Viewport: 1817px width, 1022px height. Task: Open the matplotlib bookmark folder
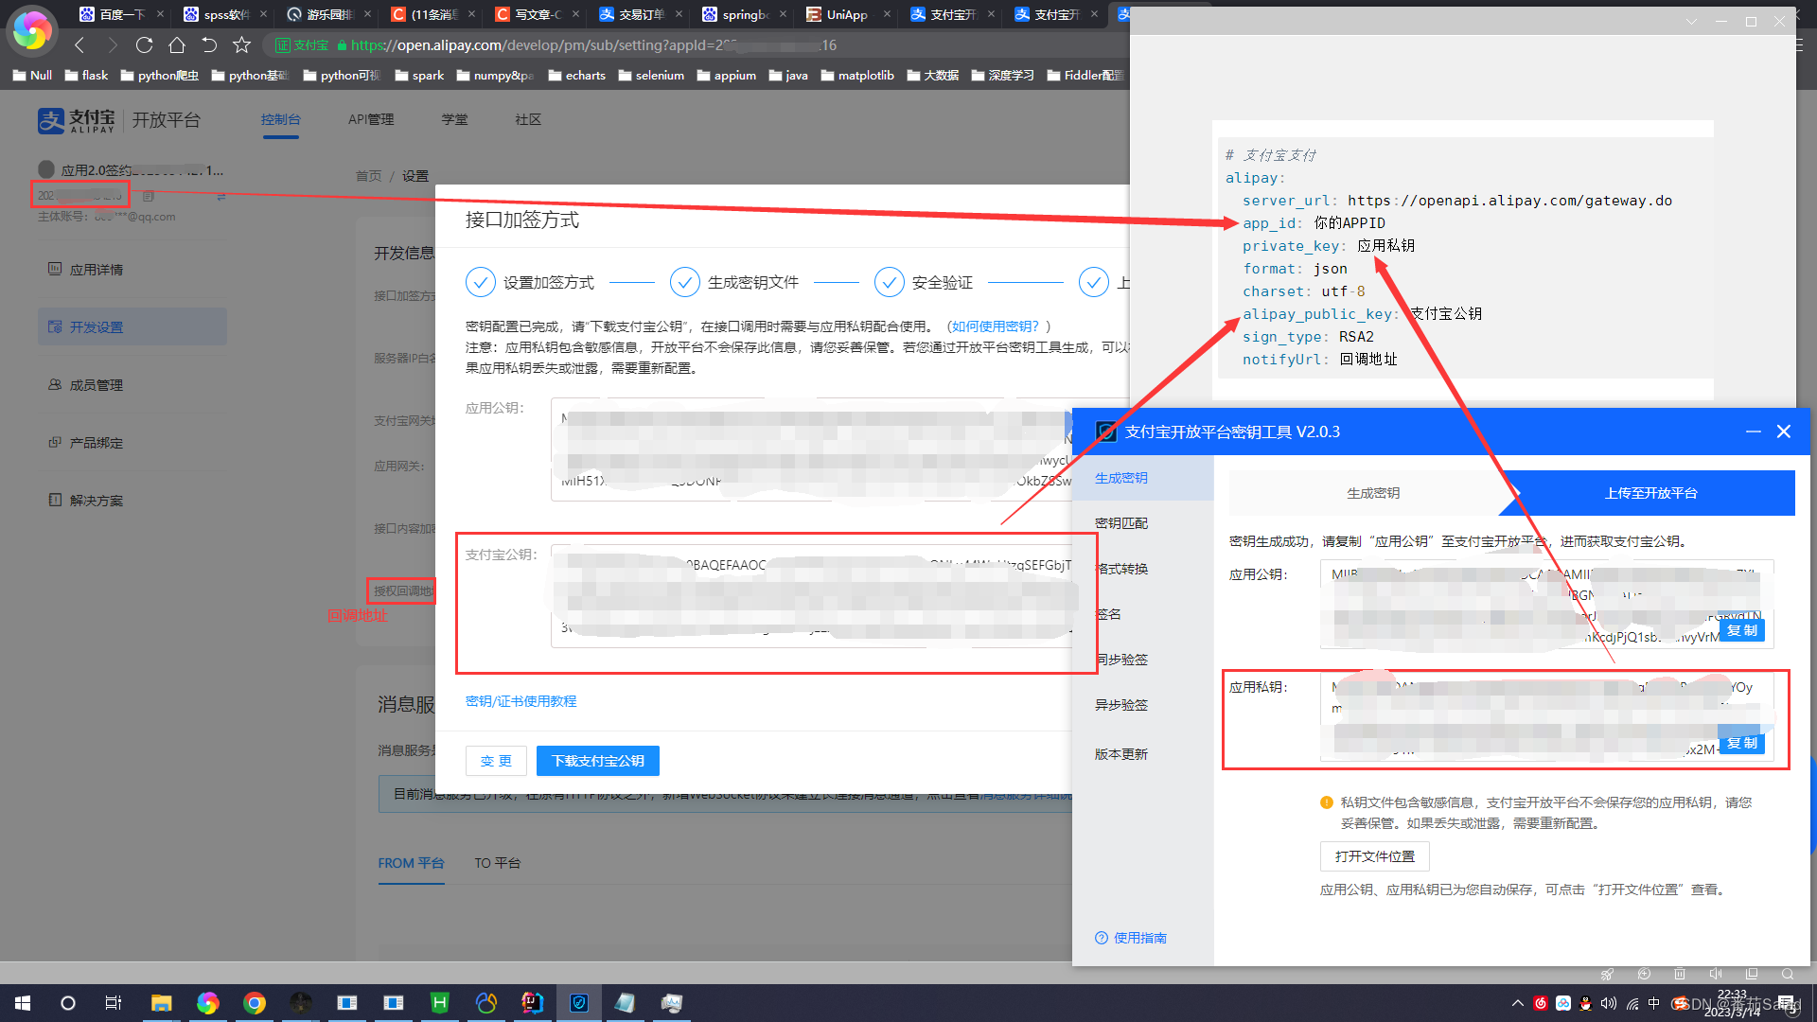[x=857, y=75]
